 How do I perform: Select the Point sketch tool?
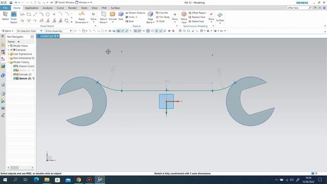tap(54, 14)
